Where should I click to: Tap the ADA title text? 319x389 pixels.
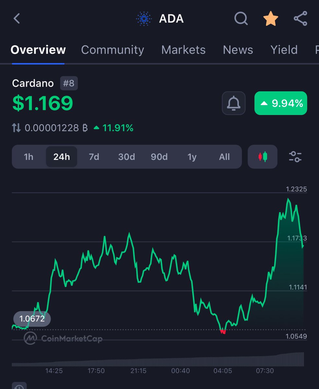click(171, 19)
